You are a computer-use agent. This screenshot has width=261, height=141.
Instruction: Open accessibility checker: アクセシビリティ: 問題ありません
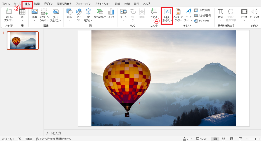pyautogui.click(x=53, y=139)
